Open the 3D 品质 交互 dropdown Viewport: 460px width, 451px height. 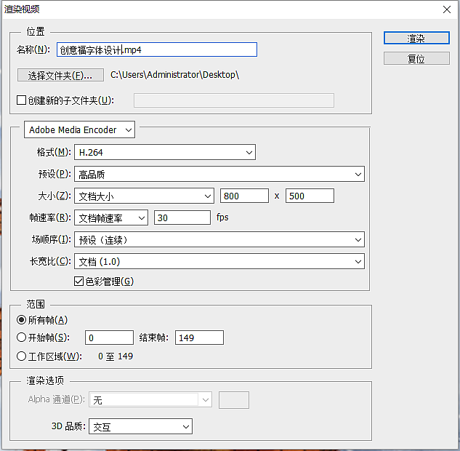[140, 426]
